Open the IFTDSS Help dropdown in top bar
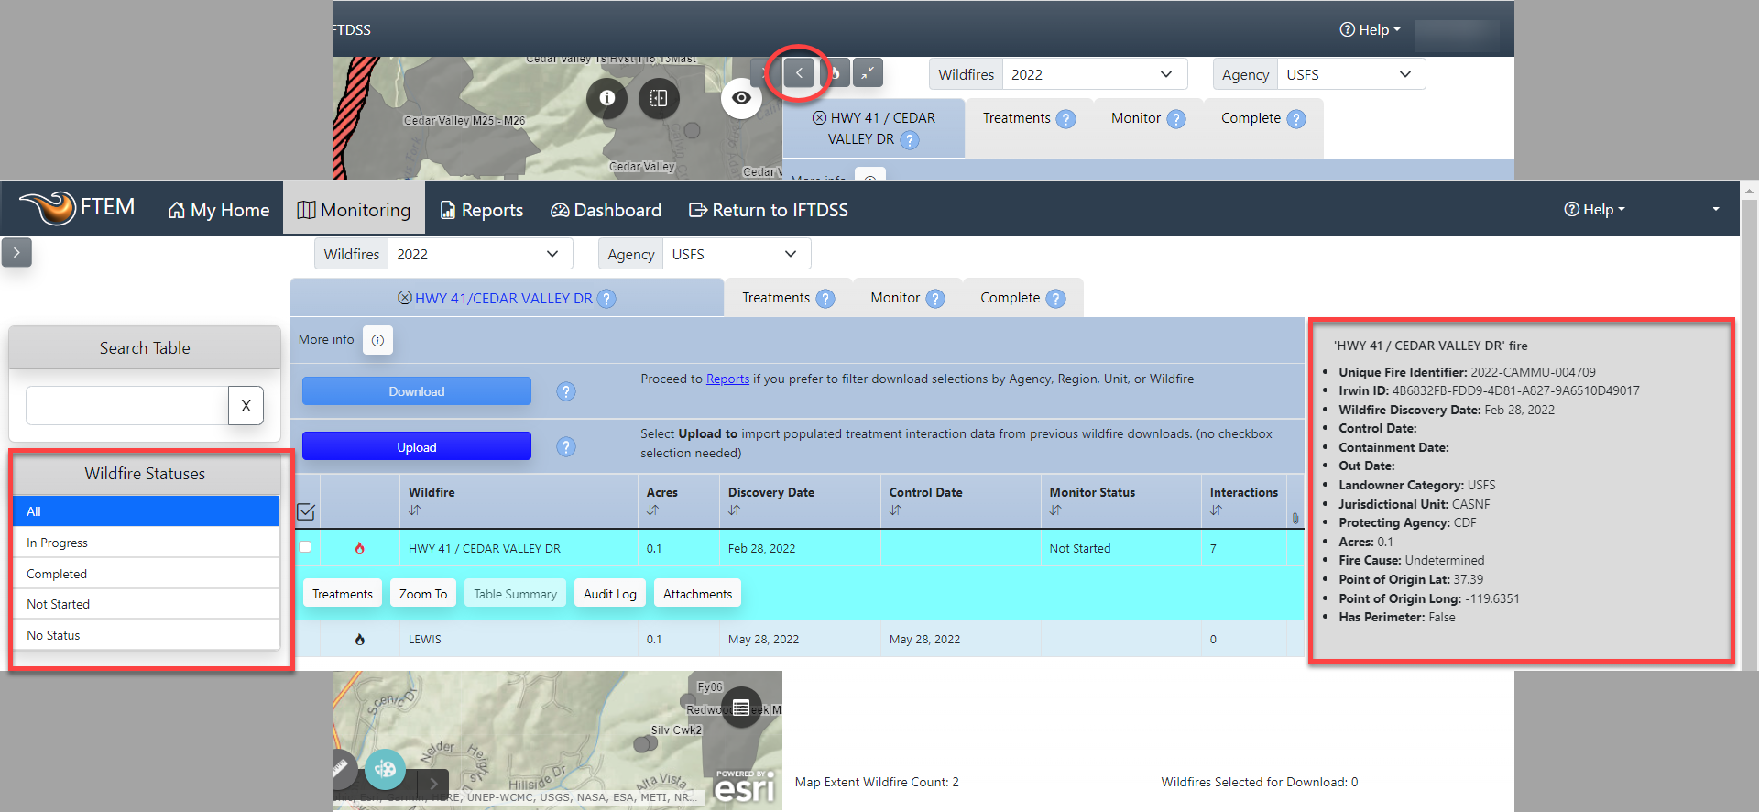This screenshot has height=812, width=1759. tap(1370, 29)
